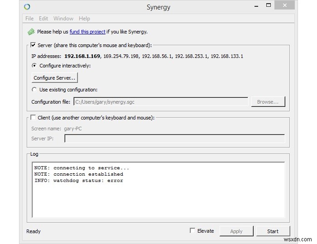Viewport: 317px width, 244px height.
Task: Click the Start button
Action: [273, 231]
